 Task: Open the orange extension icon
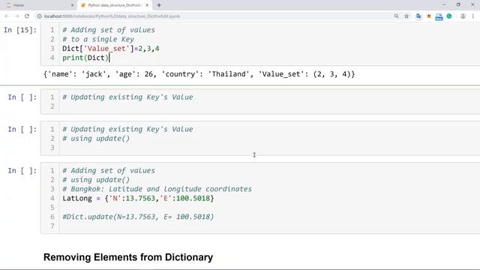(429, 16)
